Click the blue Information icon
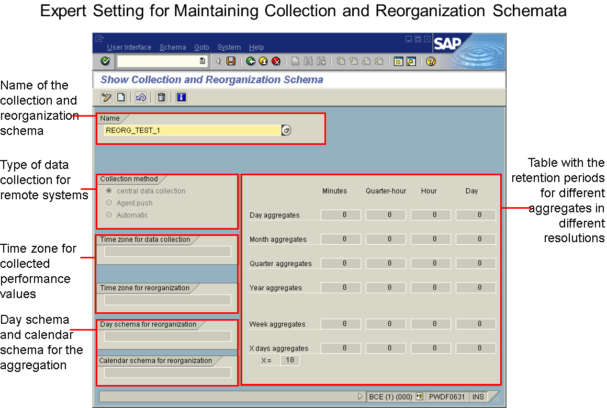Screen dimensions: 607x408 tap(181, 97)
